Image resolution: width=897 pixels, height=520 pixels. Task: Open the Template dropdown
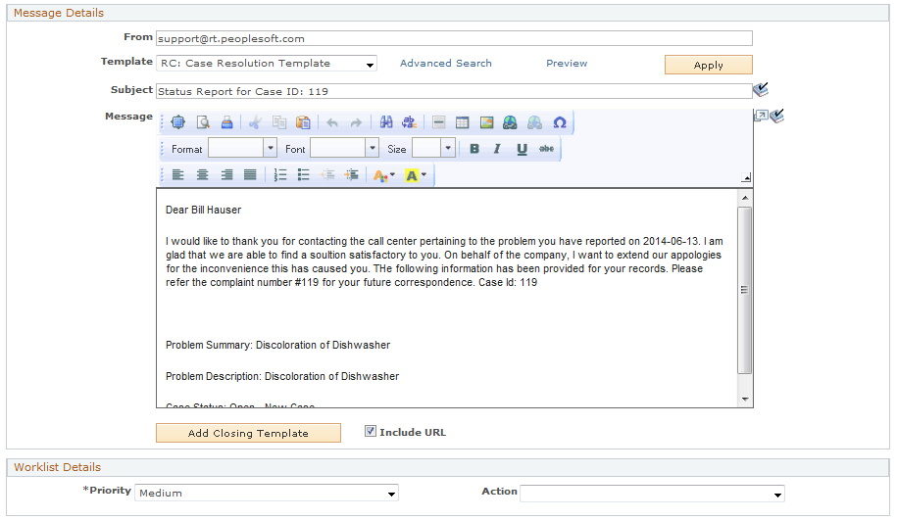[x=266, y=64]
